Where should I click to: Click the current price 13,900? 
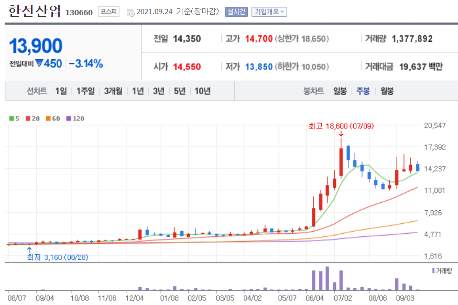pyautogui.click(x=36, y=46)
